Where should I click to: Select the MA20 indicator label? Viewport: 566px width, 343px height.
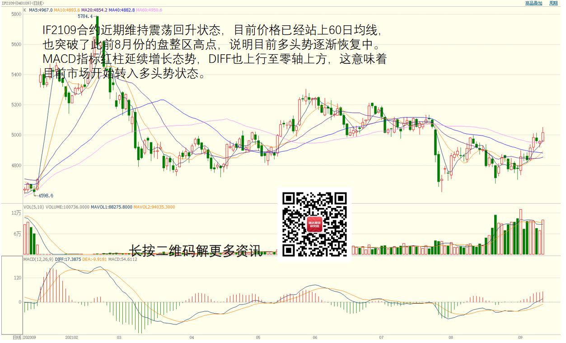tap(94, 10)
